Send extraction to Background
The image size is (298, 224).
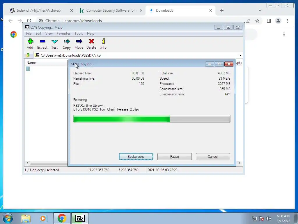click(136, 157)
